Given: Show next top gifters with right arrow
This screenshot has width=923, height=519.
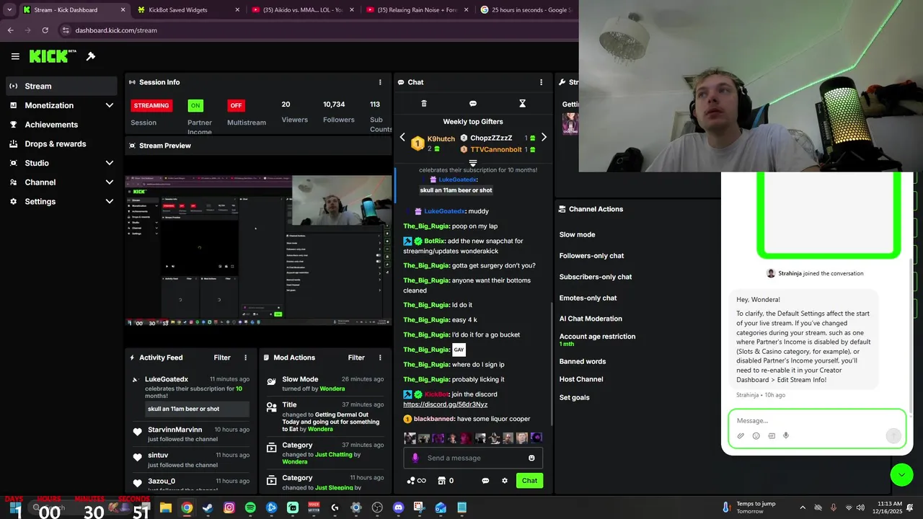Looking at the screenshot, I should [x=544, y=137].
